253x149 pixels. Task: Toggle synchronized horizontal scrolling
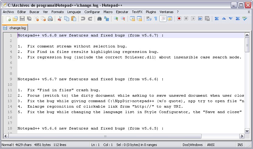(139, 19)
